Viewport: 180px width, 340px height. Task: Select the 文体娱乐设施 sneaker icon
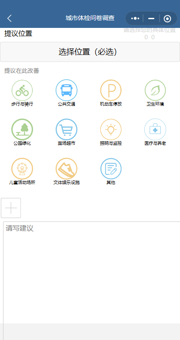click(67, 169)
